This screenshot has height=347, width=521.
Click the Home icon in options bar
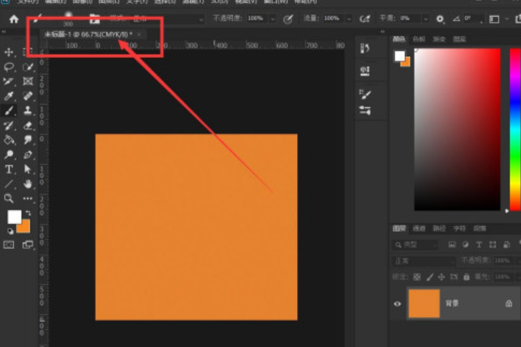click(14, 19)
